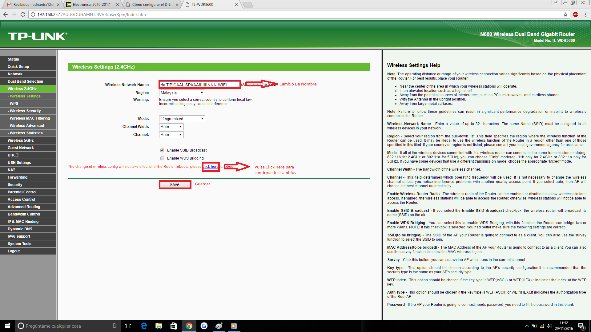The image size is (591, 332).
Task: Open Wireless Security submenu
Action: (28, 111)
